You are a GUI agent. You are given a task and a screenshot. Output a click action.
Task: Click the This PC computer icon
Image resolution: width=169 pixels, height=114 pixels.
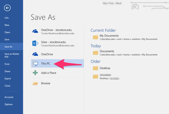tap(35, 63)
